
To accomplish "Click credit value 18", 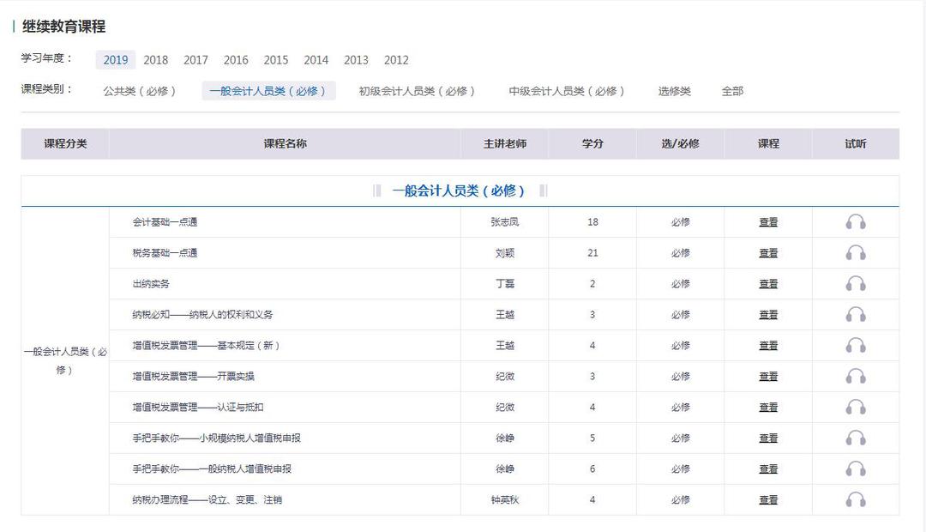I will click(x=592, y=222).
